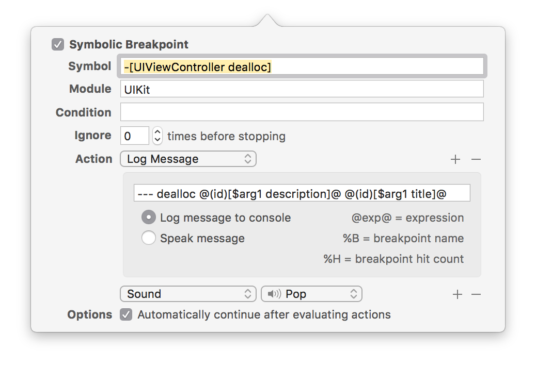This screenshot has height=367, width=536.
Task: Add a new action after the Sound action
Action: 457,294
